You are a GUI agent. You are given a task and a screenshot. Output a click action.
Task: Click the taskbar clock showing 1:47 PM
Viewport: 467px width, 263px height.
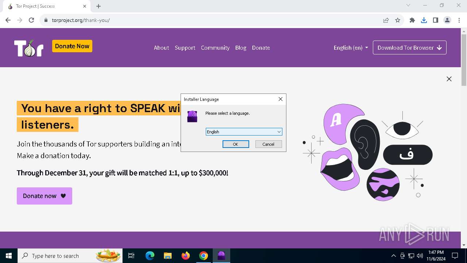click(436, 256)
